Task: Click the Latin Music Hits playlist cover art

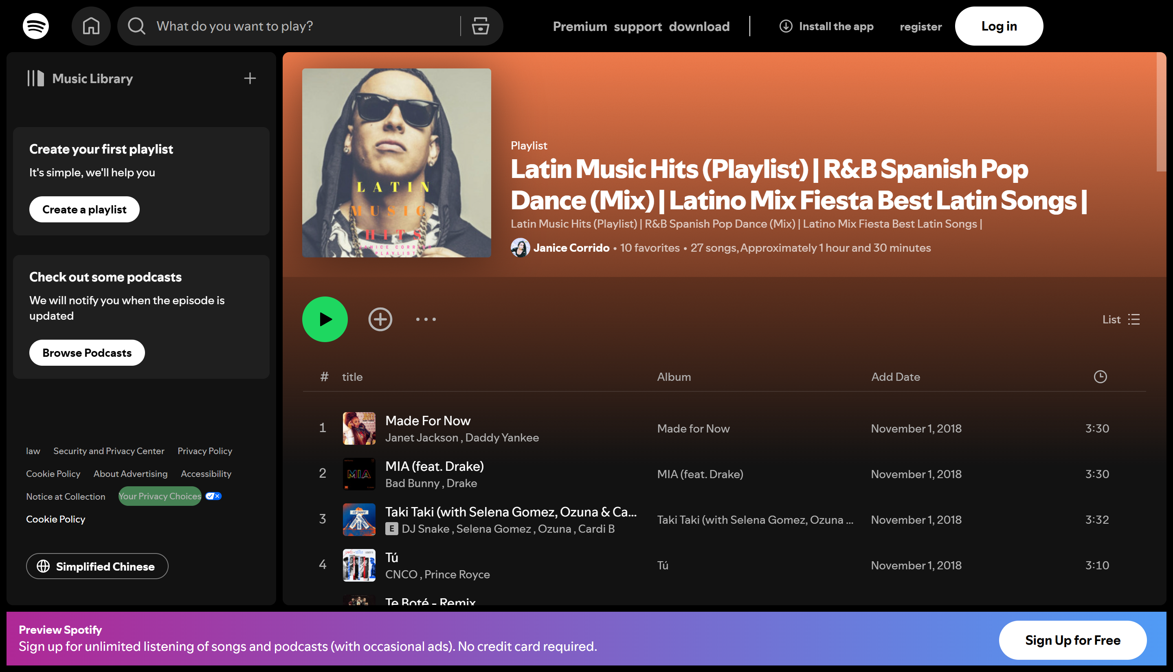Action: [x=396, y=163]
